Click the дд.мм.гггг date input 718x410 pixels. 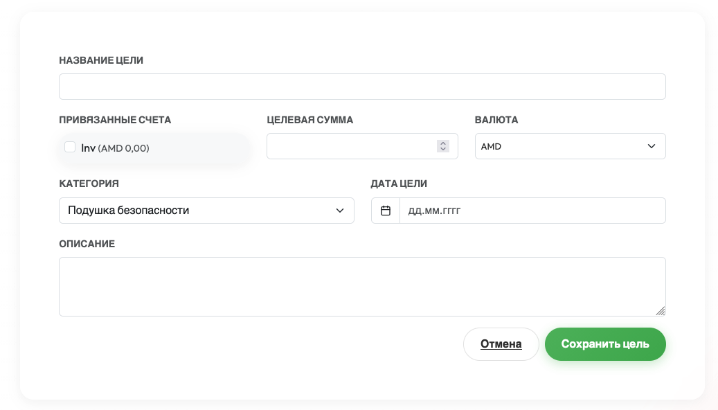click(x=532, y=211)
